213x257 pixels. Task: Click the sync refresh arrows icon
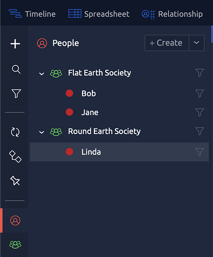click(15, 132)
